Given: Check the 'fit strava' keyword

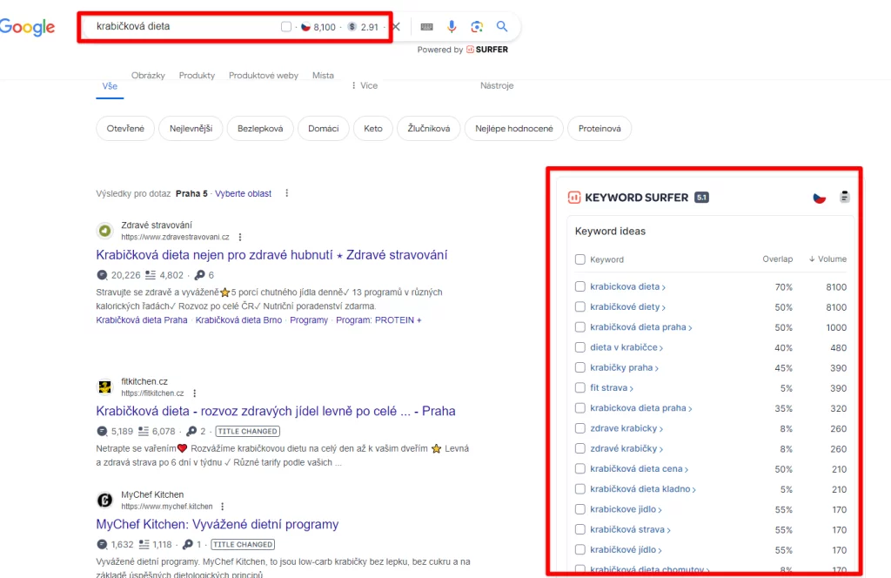Looking at the screenshot, I should click(x=579, y=387).
